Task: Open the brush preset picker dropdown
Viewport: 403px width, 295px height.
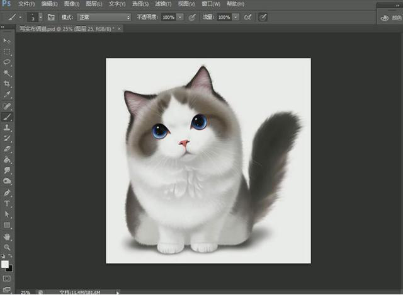Action: 41,17
